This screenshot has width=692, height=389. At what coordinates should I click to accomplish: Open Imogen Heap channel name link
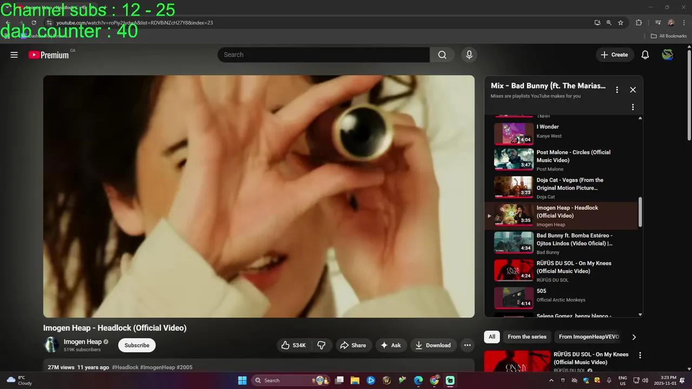click(83, 341)
